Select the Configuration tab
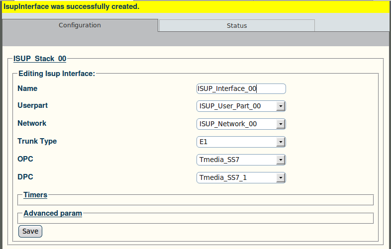 tap(80, 25)
